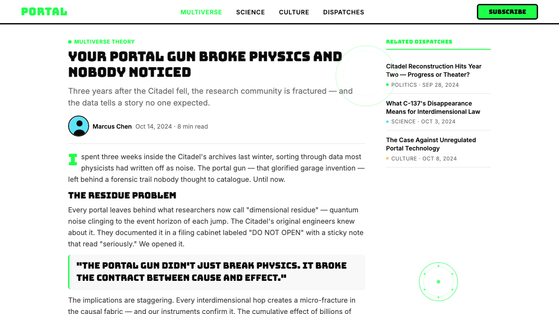The width and height of the screenshot is (559, 314).
Task: Click the pull quote about cause and effect
Action: [217, 272]
